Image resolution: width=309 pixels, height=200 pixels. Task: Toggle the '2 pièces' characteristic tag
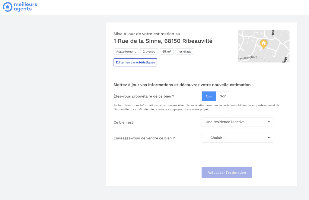149,51
